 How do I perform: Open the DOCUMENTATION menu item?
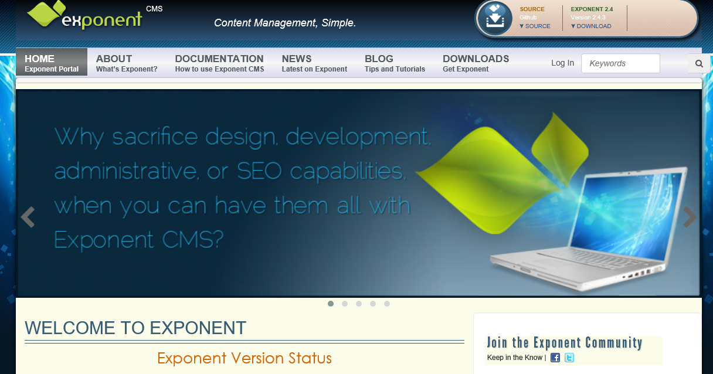219,63
